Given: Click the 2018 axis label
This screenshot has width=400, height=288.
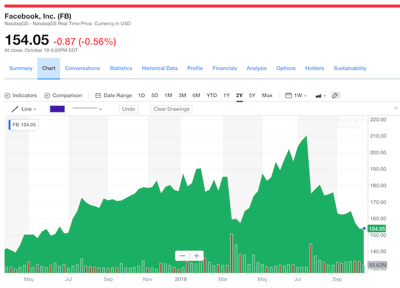Looking at the screenshot, I should coord(181,279).
